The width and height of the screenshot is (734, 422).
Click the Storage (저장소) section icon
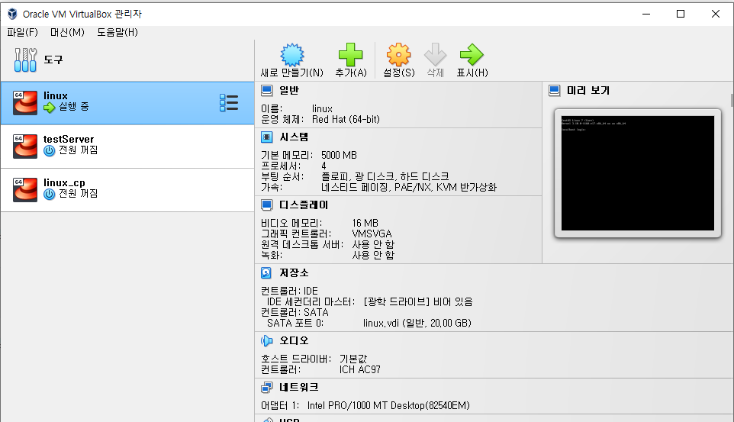tap(266, 272)
